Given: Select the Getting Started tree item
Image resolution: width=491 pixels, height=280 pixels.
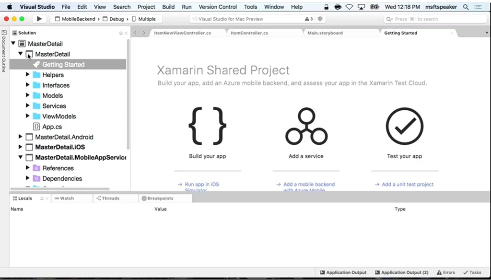Looking at the screenshot, I should tap(68, 65).
